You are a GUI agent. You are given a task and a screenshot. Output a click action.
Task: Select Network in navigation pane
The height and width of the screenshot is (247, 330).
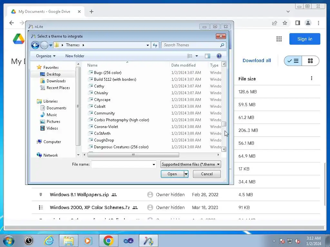51,155
